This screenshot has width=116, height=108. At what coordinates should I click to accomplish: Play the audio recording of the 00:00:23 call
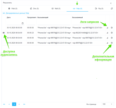coord(4,33)
